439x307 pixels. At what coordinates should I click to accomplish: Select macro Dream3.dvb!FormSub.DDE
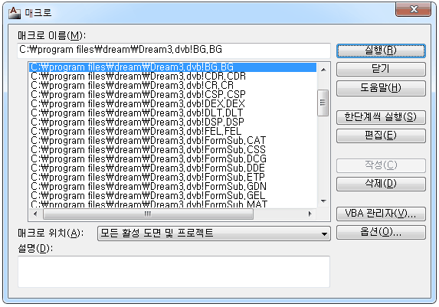tap(172, 168)
